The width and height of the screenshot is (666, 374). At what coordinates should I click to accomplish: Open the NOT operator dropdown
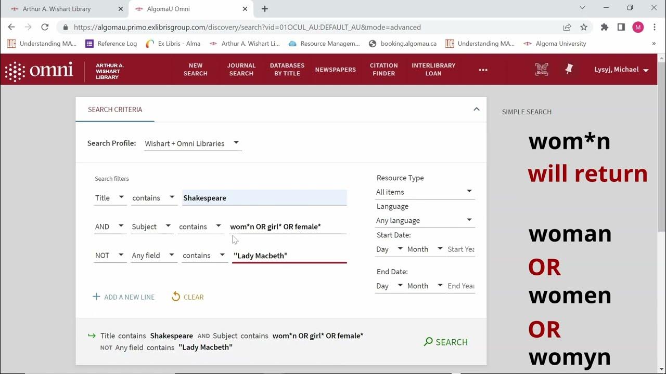[110, 256]
